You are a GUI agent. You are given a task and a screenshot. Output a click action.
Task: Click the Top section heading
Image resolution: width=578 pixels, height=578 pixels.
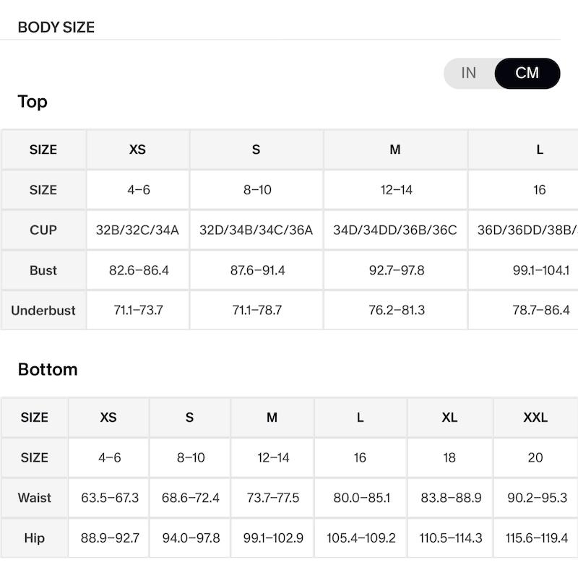[x=33, y=102]
